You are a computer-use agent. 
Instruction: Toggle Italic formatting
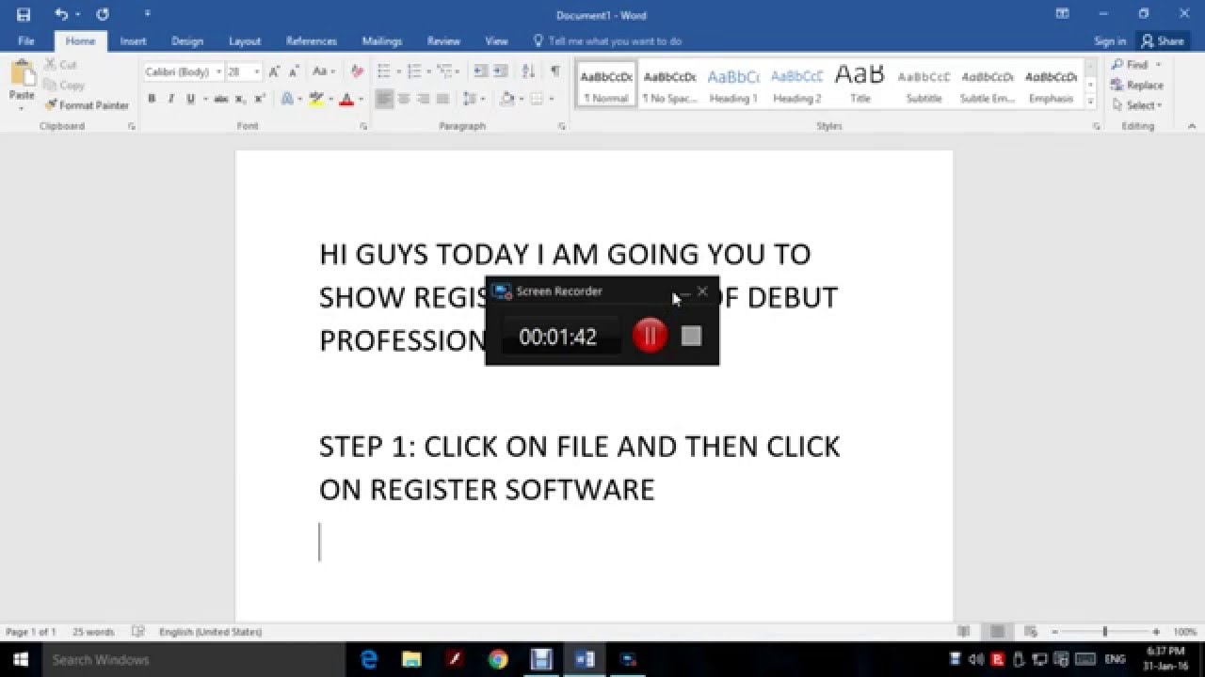tap(170, 99)
